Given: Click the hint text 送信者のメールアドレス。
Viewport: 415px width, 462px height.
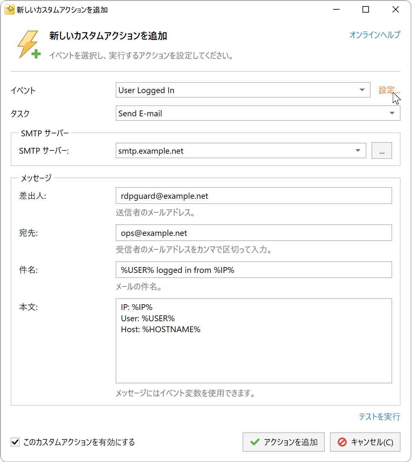Looking at the screenshot, I should tap(155, 213).
